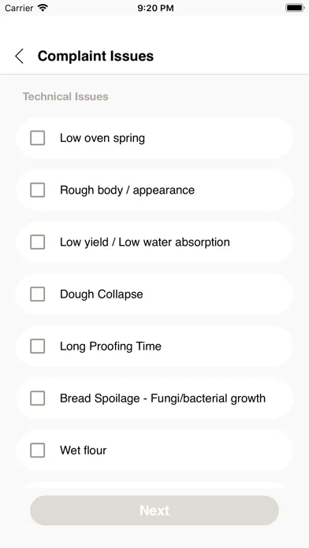The image size is (309, 548).
Task: Select the Long Proofing Time checkbox
Action: click(x=38, y=346)
